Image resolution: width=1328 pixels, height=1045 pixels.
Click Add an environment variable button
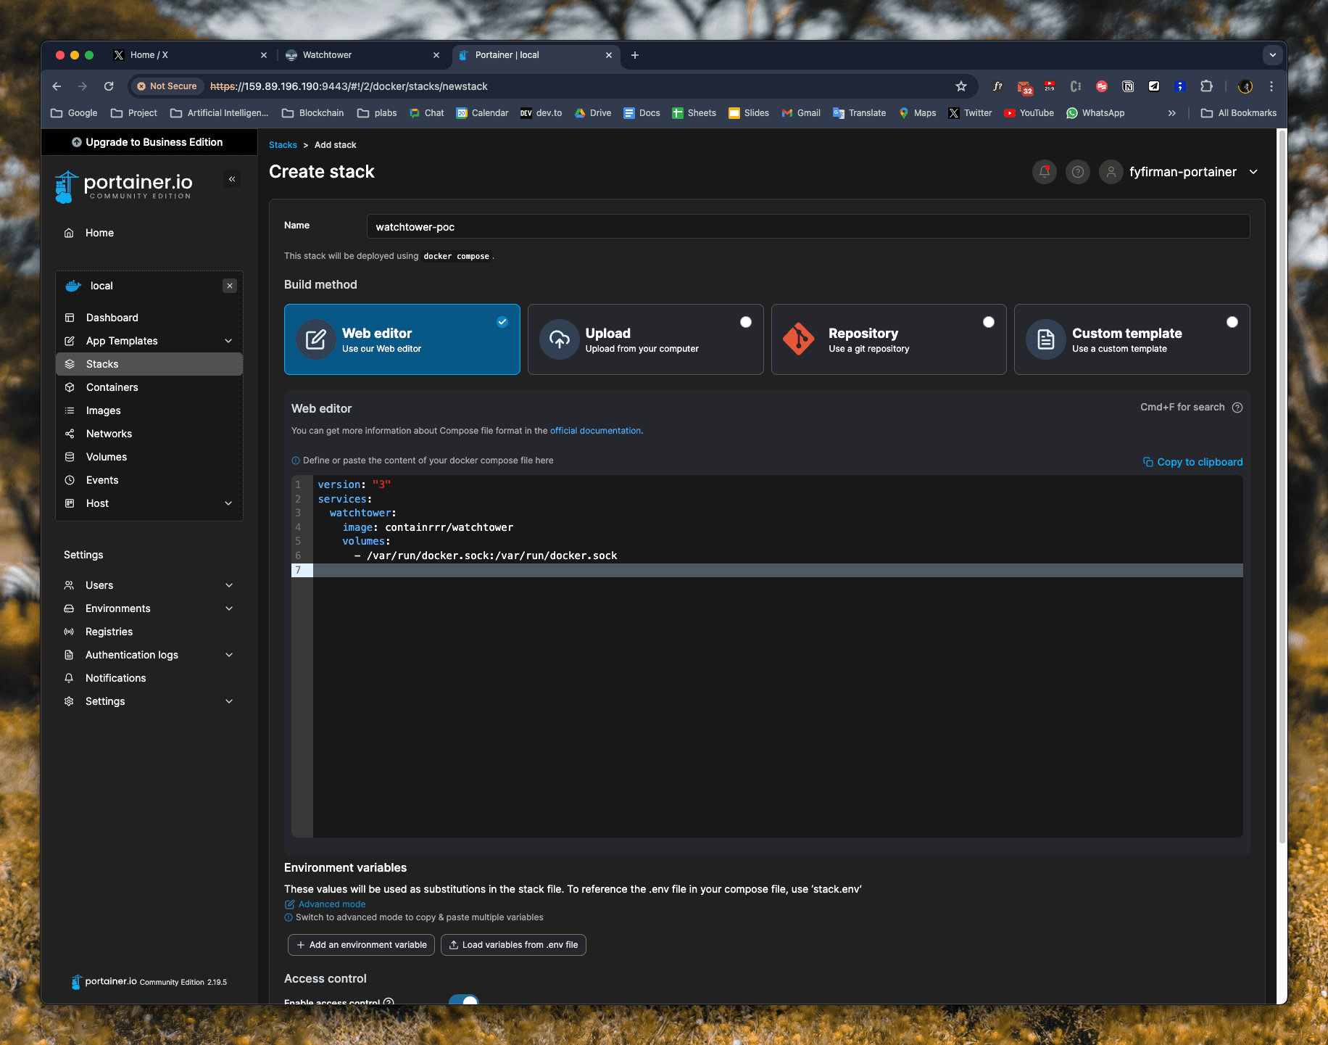coord(361,945)
